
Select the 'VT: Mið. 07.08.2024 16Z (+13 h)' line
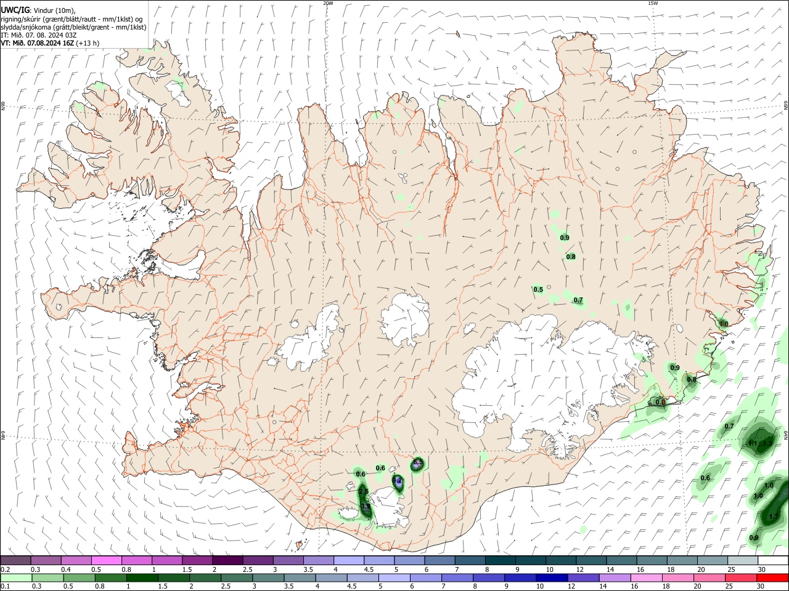50,43
